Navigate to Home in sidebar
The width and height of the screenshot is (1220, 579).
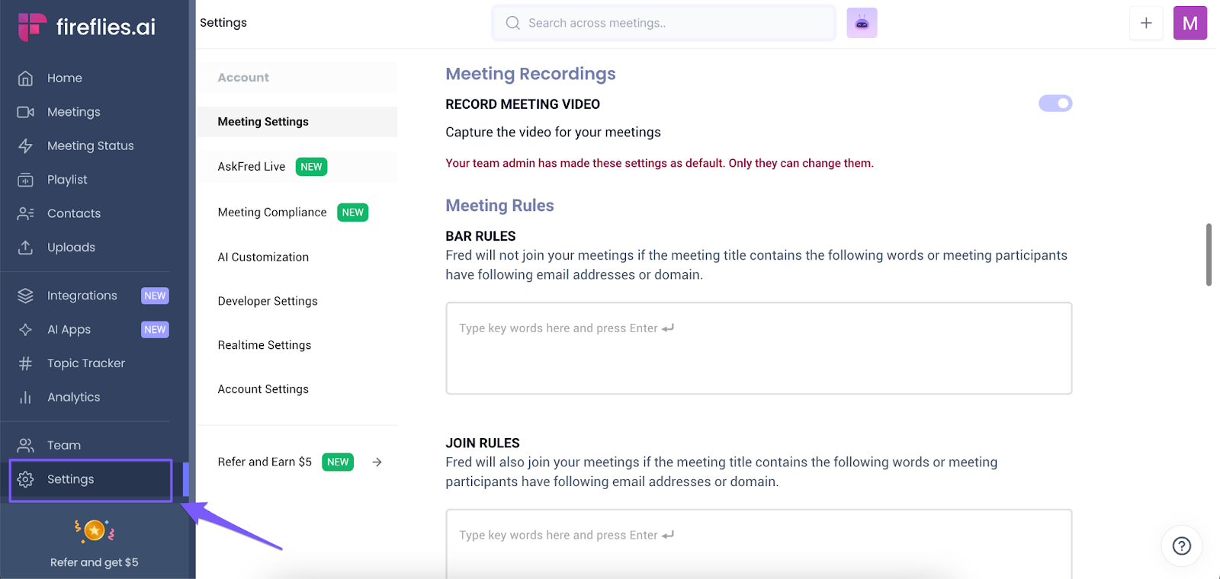[65, 78]
